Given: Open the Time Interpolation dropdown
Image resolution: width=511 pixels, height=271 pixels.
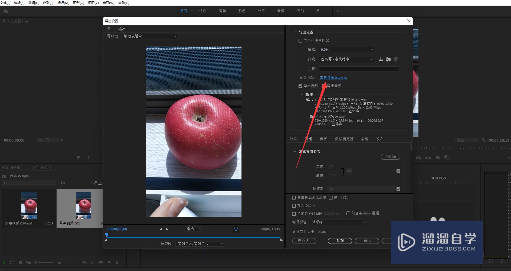Looking at the screenshot, I should click(x=338, y=222).
